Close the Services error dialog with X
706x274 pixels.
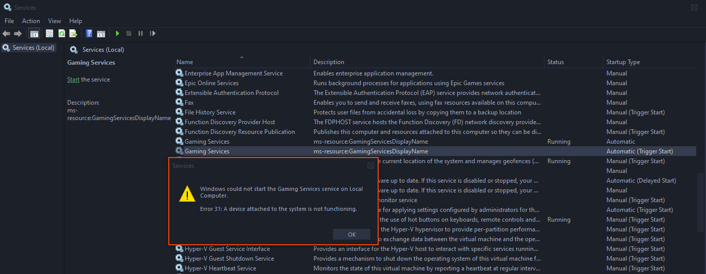[370, 166]
